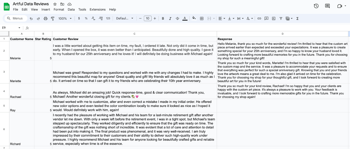Open horizontal align dropdown
This screenshot has width=350, height=149.
(x=221, y=18)
